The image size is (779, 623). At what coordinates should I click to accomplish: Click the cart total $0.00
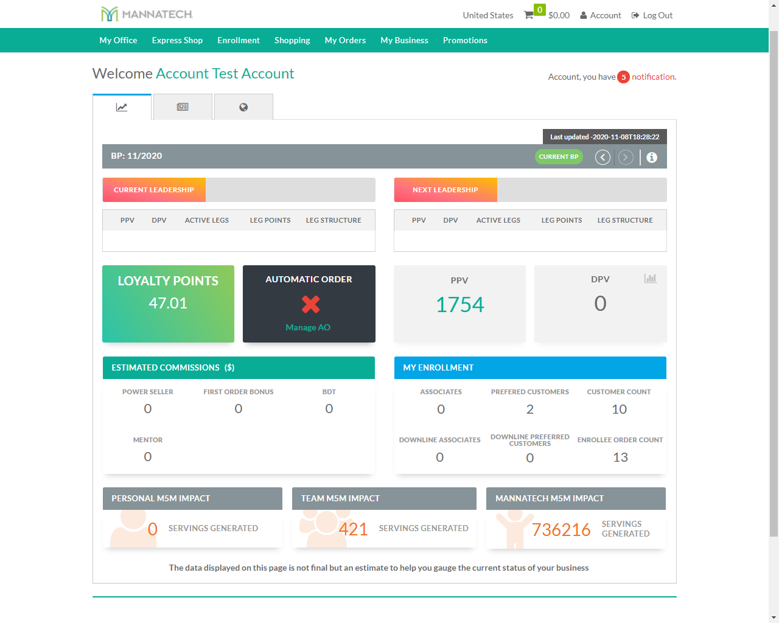point(559,15)
